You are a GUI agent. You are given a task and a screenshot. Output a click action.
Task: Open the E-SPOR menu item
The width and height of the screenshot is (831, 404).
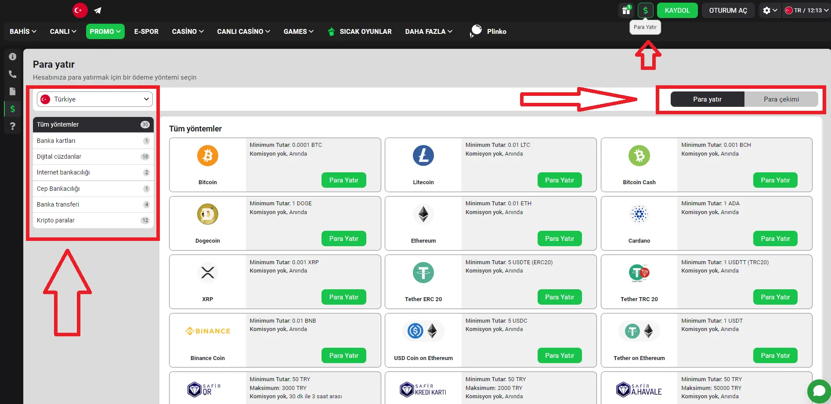click(x=146, y=32)
